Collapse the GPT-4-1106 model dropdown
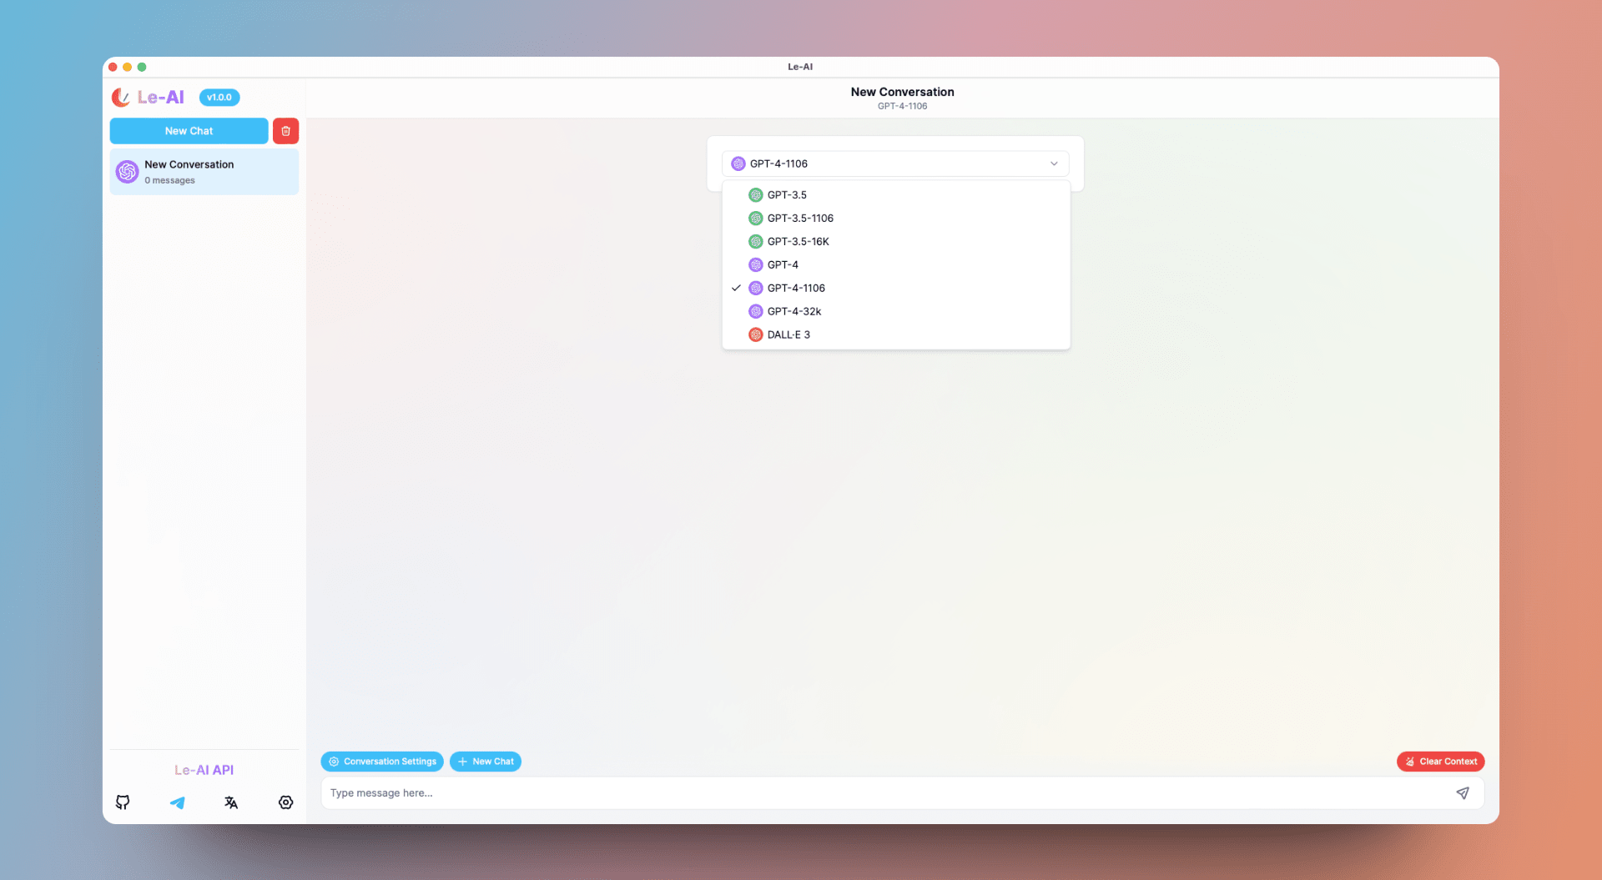 895,163
